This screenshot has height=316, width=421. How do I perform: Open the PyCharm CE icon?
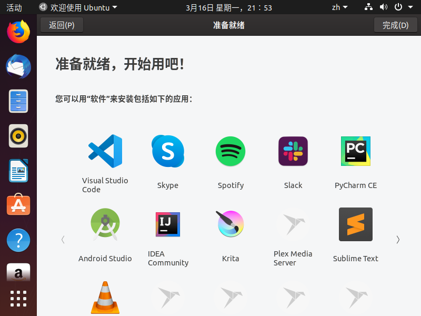(356, 151)
